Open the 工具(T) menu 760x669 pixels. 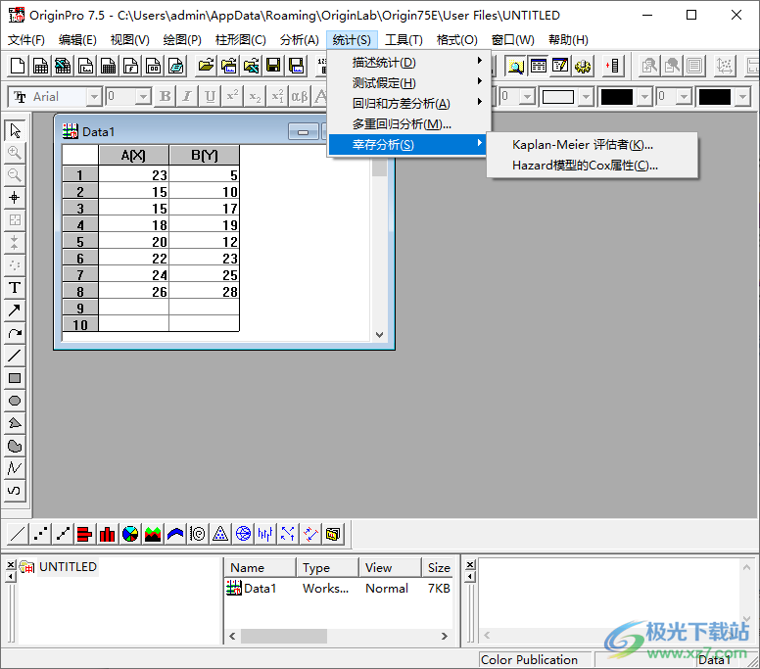pyautogui.click(x=404, y=40)
